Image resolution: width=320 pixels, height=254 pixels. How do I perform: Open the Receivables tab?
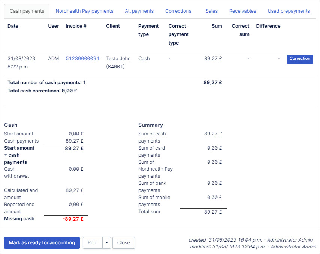242,11
